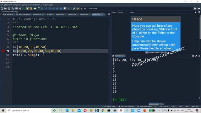This screenshot has width=201, height=113.
Task: Open the File menu
Action: pos(2,5)
